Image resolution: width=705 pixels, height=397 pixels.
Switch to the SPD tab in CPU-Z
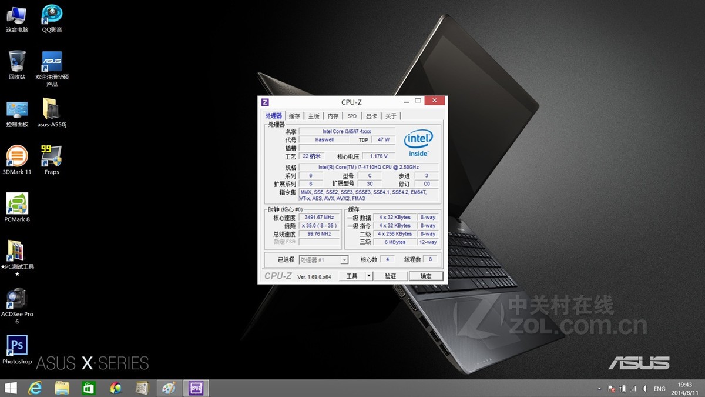pyautogui.click(x=351, y=116)
